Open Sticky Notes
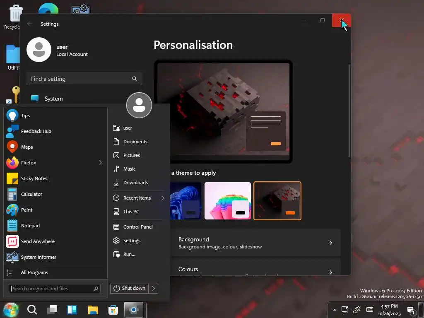424x318 pixels. click(x=55, y=178)
